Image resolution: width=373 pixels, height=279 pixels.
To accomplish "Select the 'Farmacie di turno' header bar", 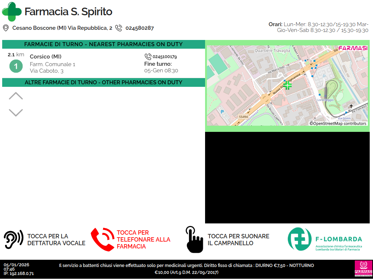I will [103, 44].
